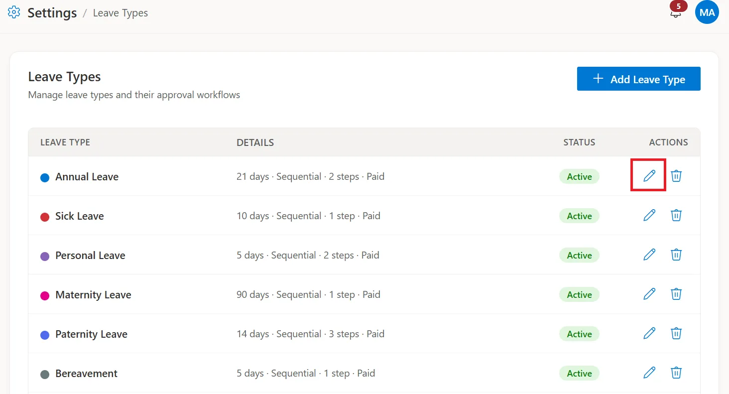Image resolution: width=729 pixels, height=394 pixels.
Task: Select the Paternity Leave name
Action: [x=92, y=334]
